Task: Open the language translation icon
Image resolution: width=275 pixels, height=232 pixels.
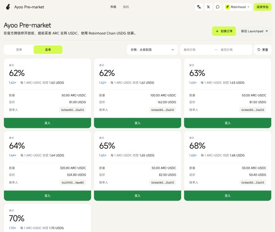Action: [x=199, y=7]
